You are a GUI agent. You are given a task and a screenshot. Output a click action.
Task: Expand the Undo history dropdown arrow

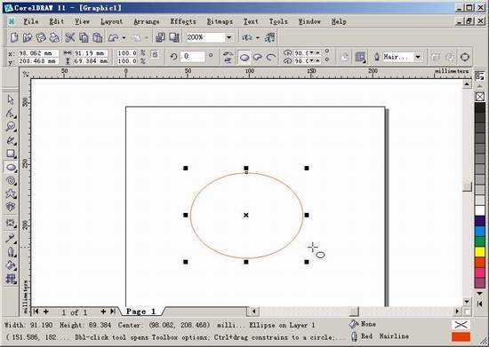[x=124, y=38]
